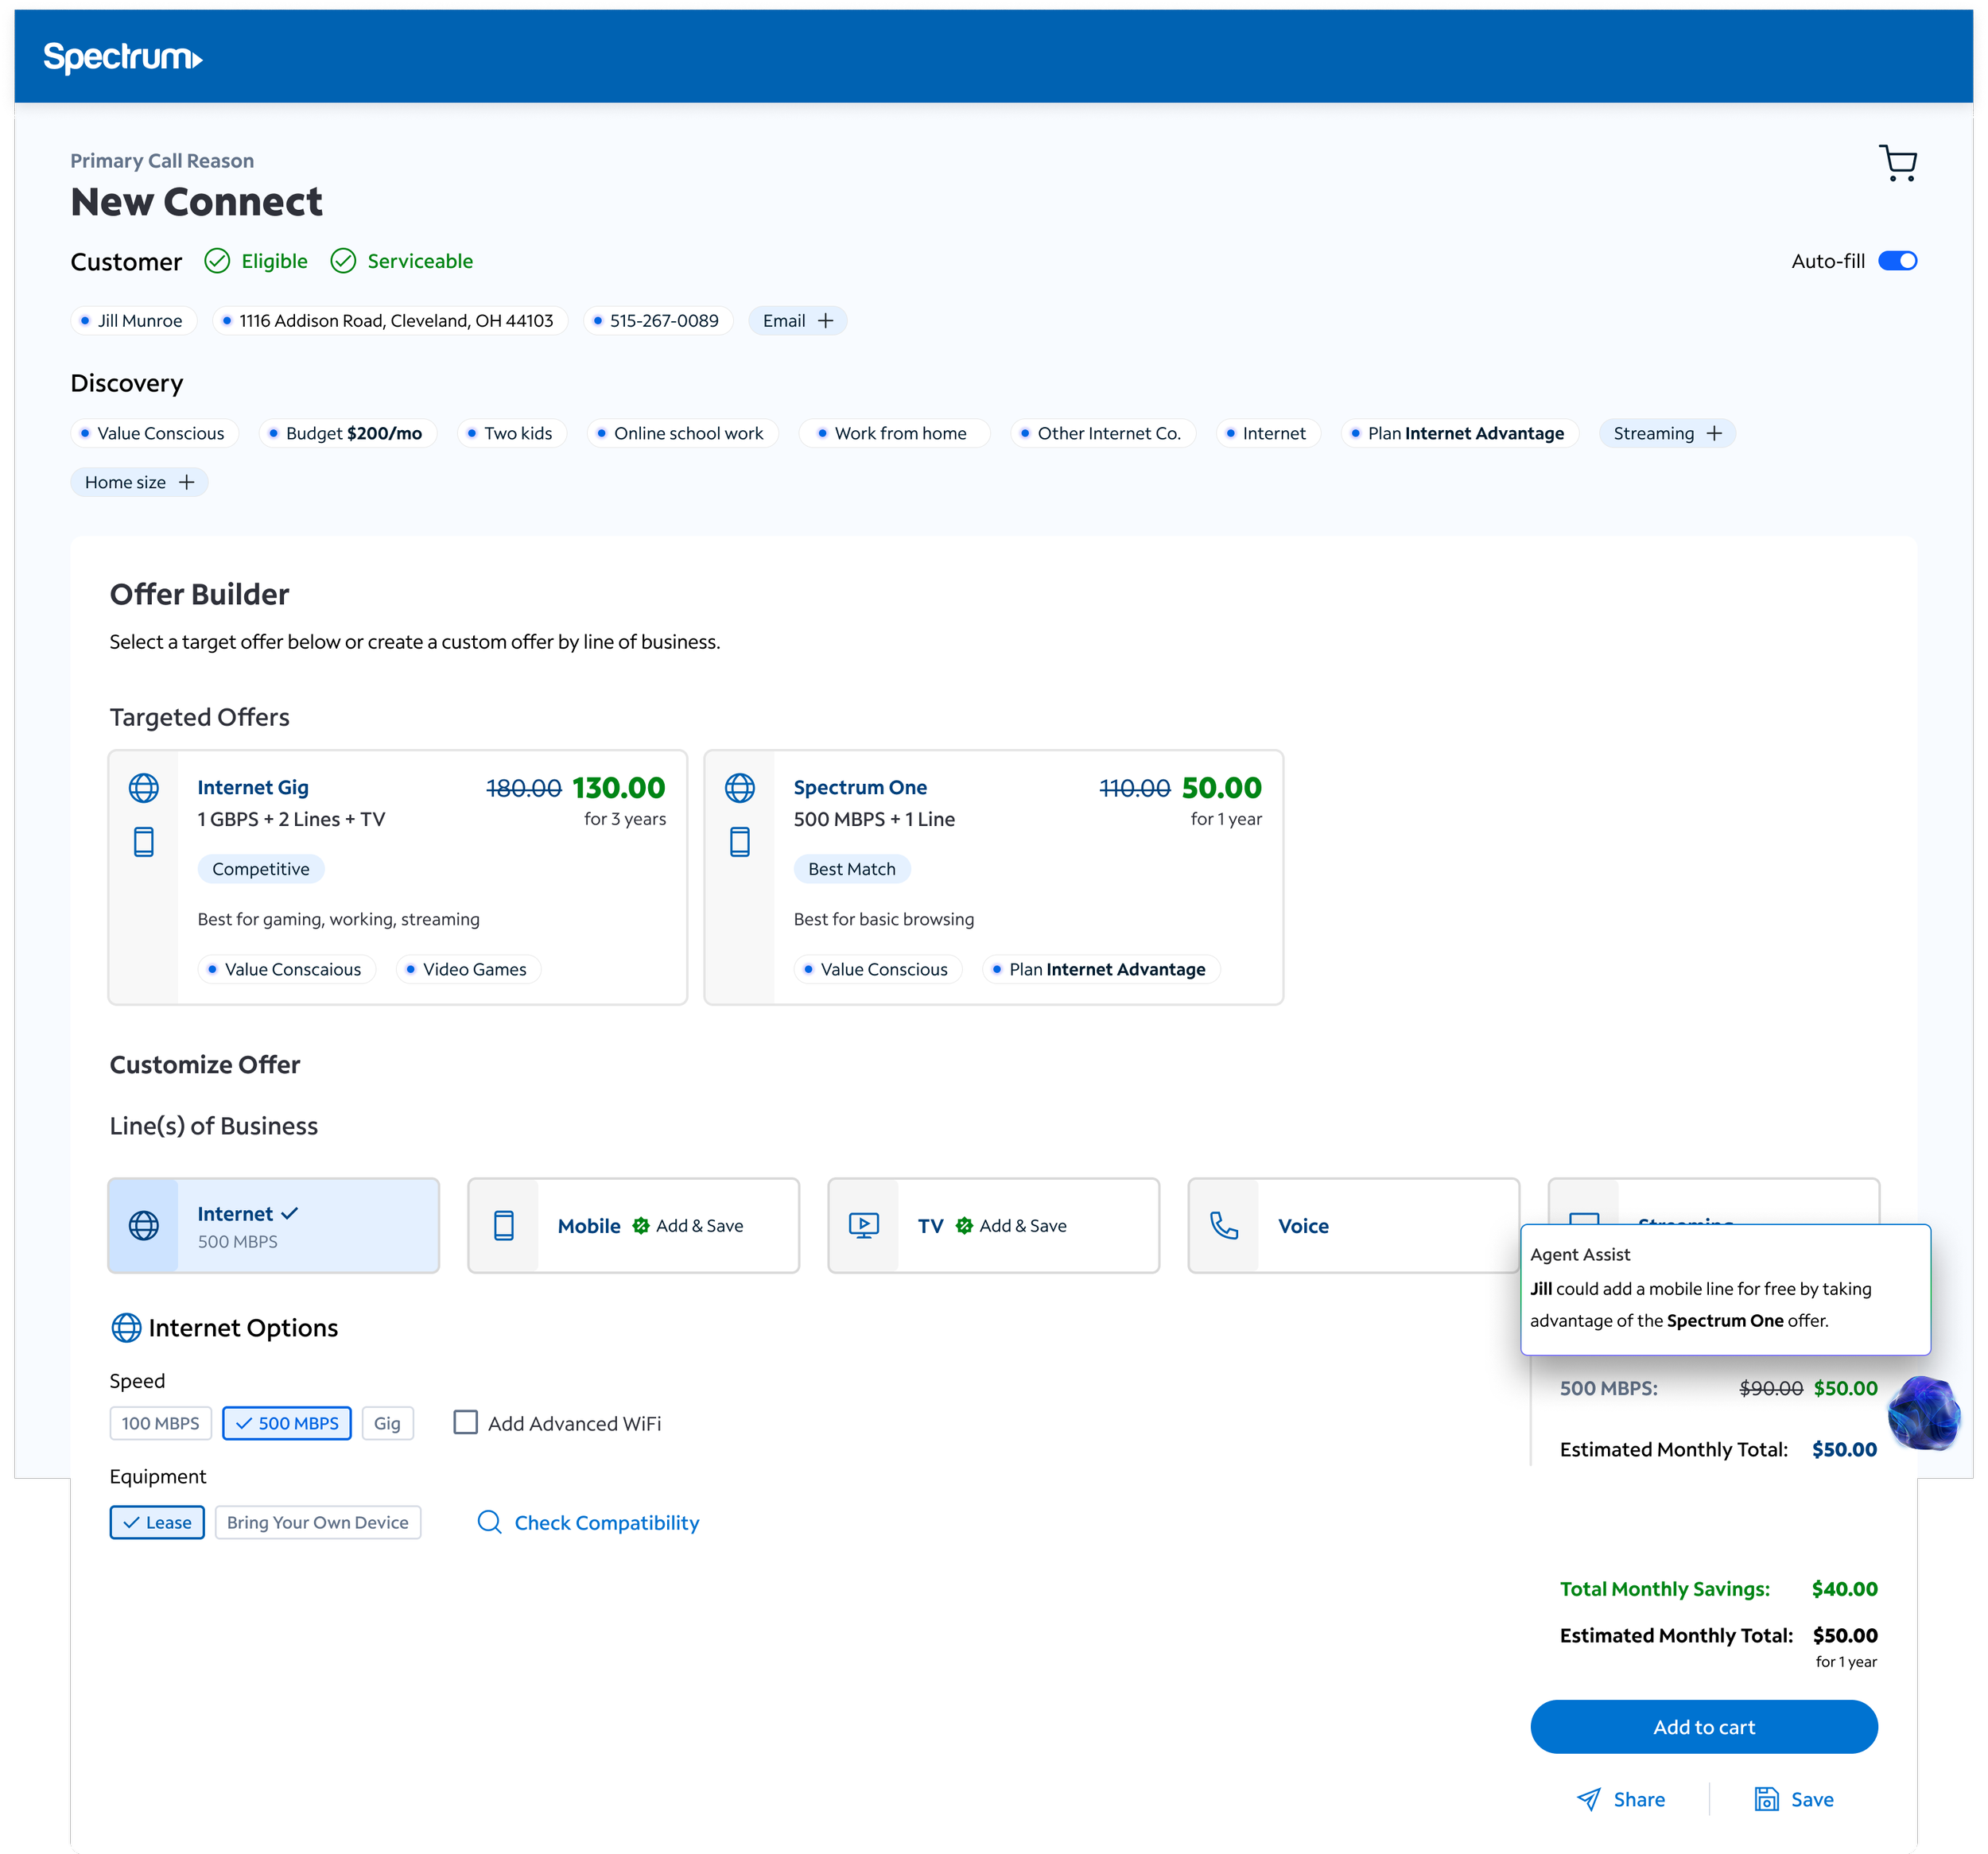
Task: Click the paper plane Share icon
Action: click(1589, 1799)
